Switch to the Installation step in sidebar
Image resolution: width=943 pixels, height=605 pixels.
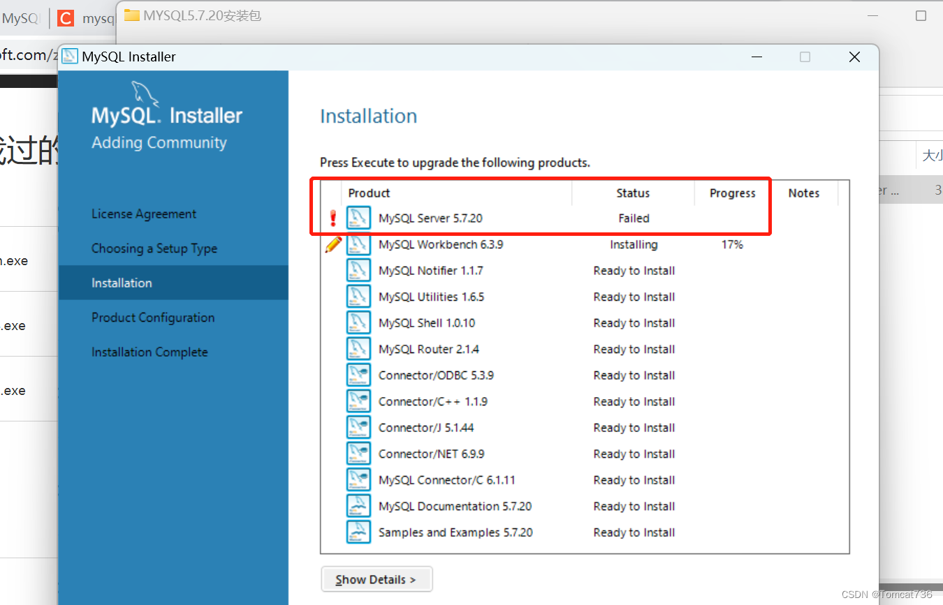tap(122, 283)
